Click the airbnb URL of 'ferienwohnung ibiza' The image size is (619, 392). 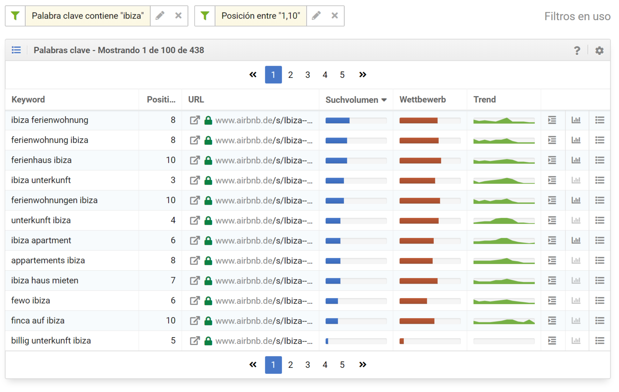coord(264,140)
